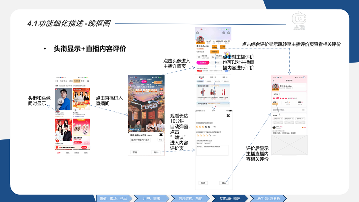The image size is (359, 202).
Task: Click the back arrow on the host profile page
Action: pyautogui.click(x=198, y=33)
